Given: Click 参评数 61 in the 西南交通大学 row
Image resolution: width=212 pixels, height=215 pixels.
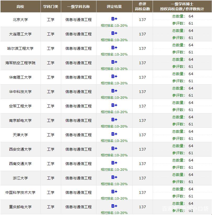Looking at the screenshot, I should (x=183, y=167).
